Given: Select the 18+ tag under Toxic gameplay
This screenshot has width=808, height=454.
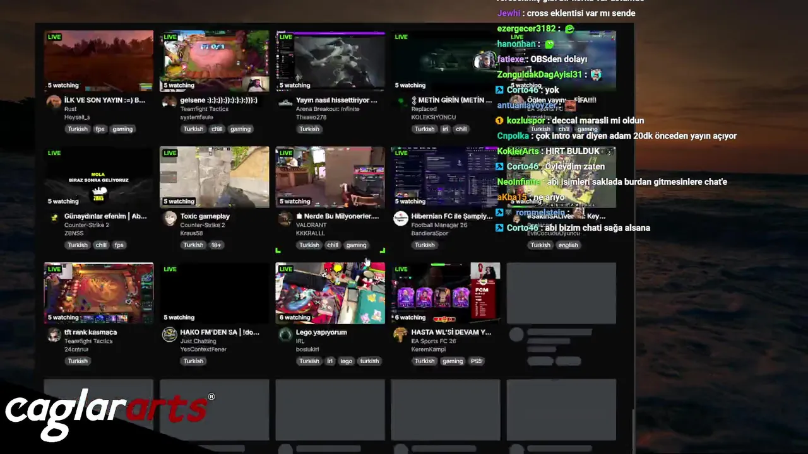Looking at the screenshot, I should pos(216,245).
